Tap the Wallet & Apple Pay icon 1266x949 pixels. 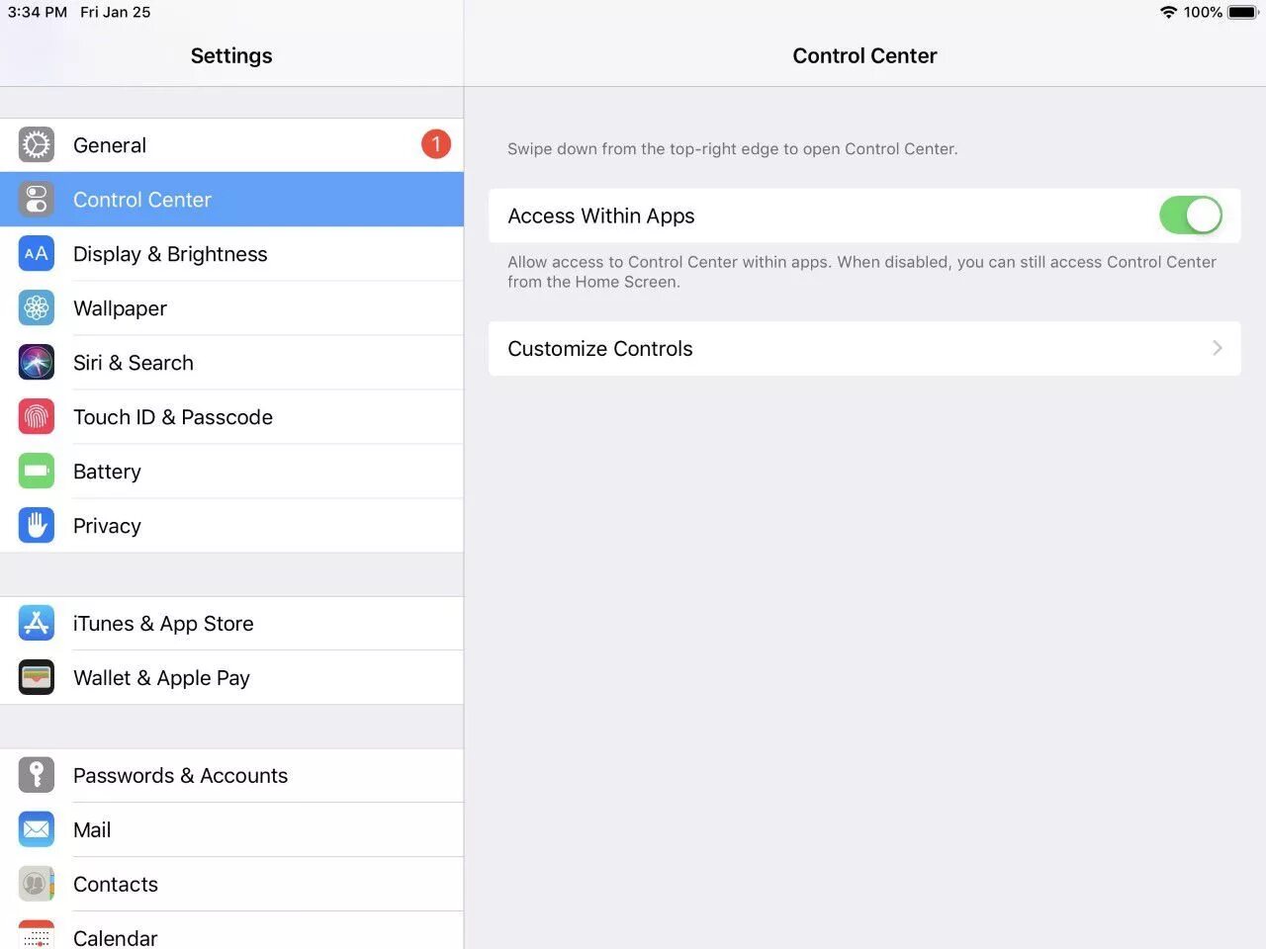click(x=37, y=677)
